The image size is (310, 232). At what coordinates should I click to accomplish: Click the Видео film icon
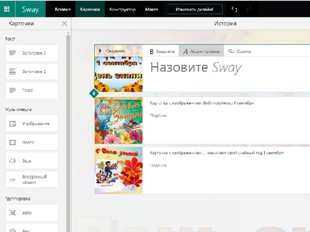(x=12, y=142)
